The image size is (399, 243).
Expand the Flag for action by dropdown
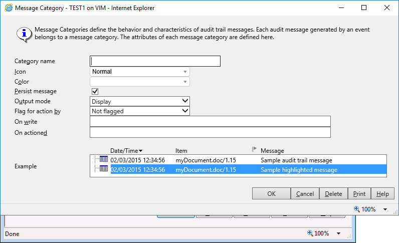(139, 111)
